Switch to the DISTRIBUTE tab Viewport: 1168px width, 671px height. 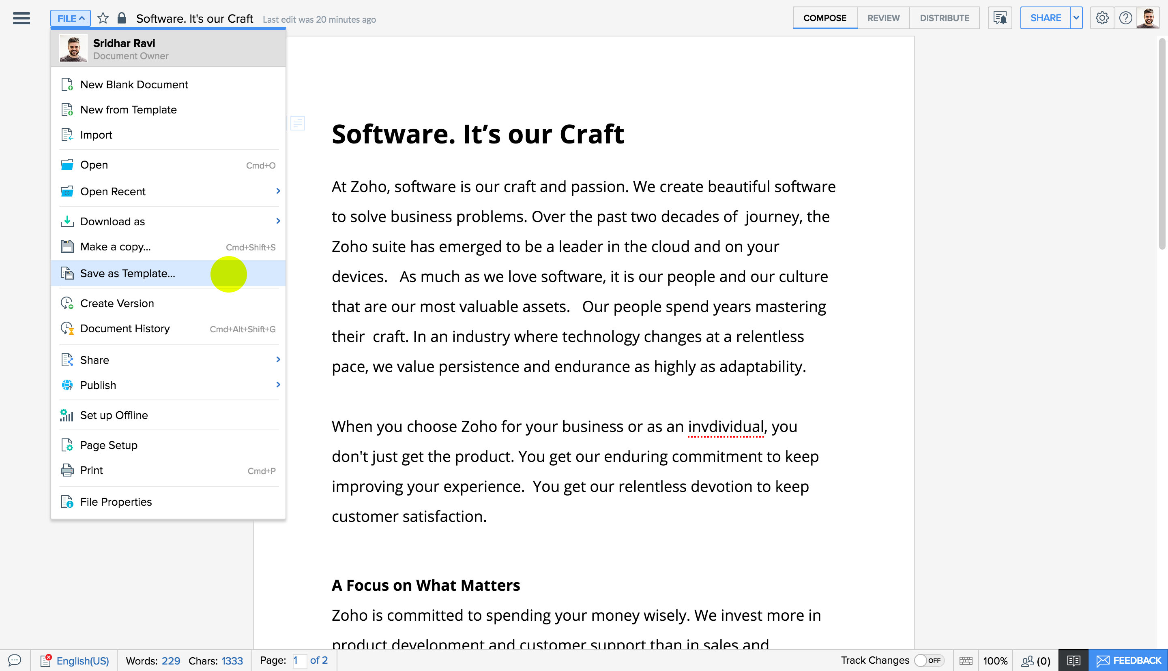[945, 18]
